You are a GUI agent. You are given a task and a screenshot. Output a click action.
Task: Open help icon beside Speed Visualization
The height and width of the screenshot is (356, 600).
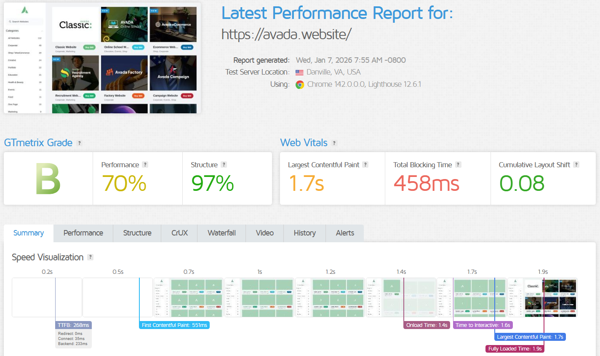90,257
